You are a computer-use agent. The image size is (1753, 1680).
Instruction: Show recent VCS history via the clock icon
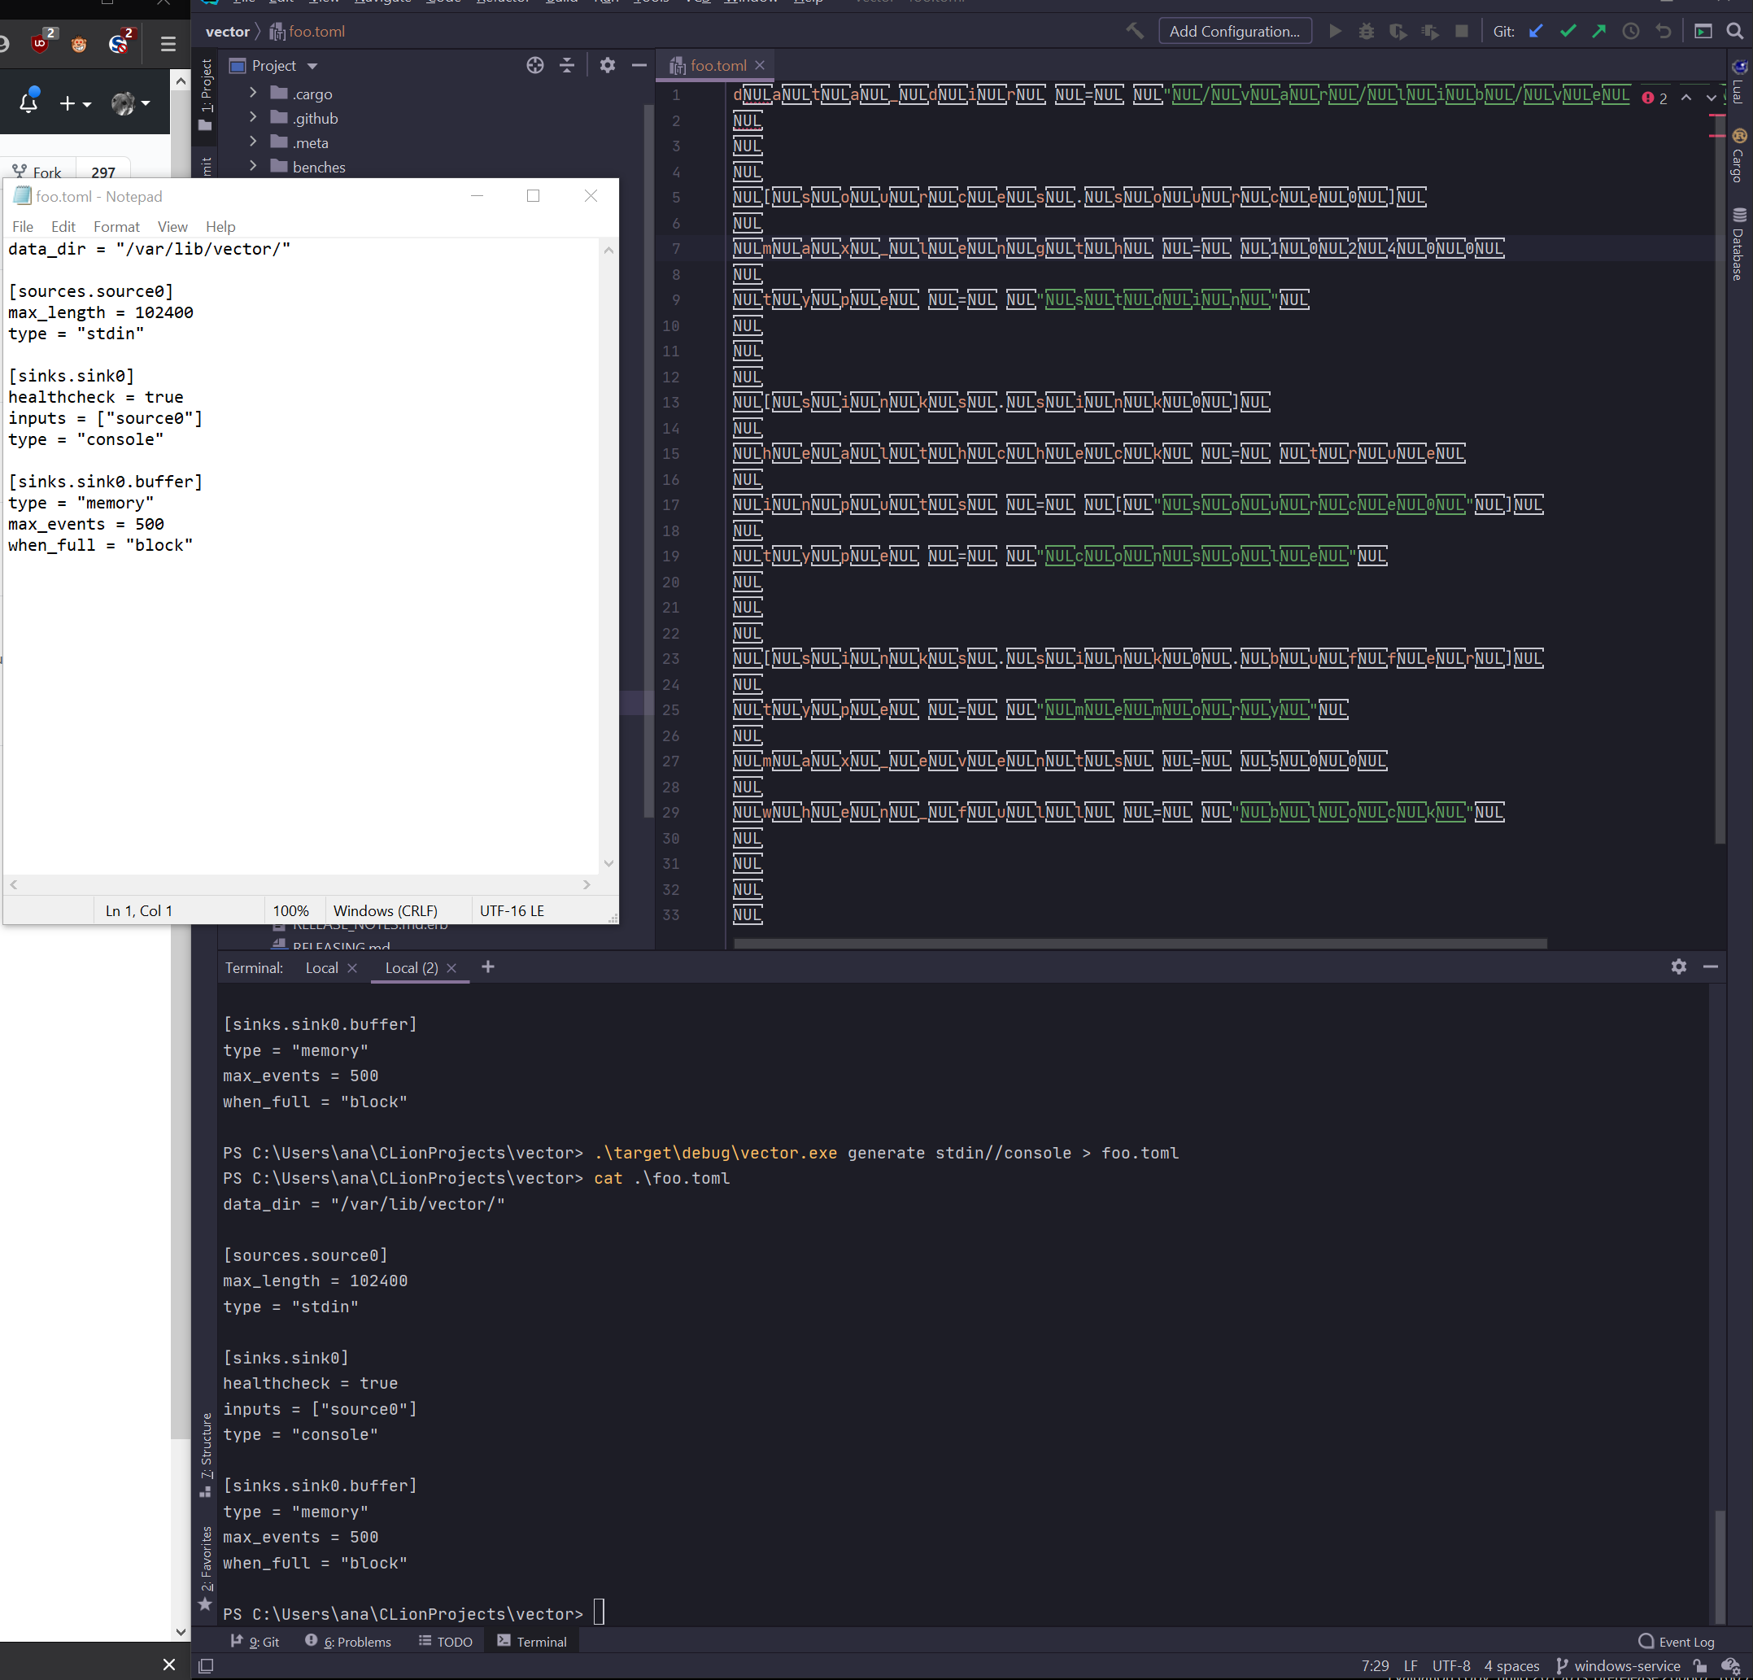(1630, 30)
